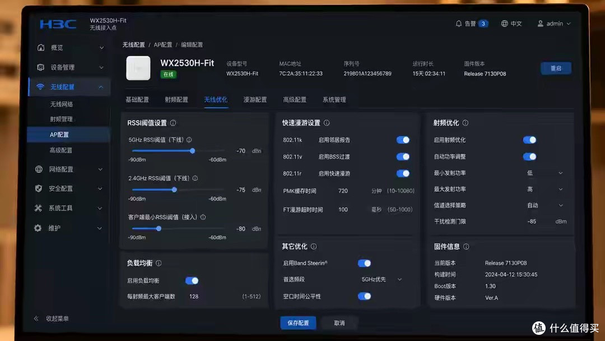Click info icon next to 固件信息
This screenshot has height=341, width=605.
coord(466,246)
